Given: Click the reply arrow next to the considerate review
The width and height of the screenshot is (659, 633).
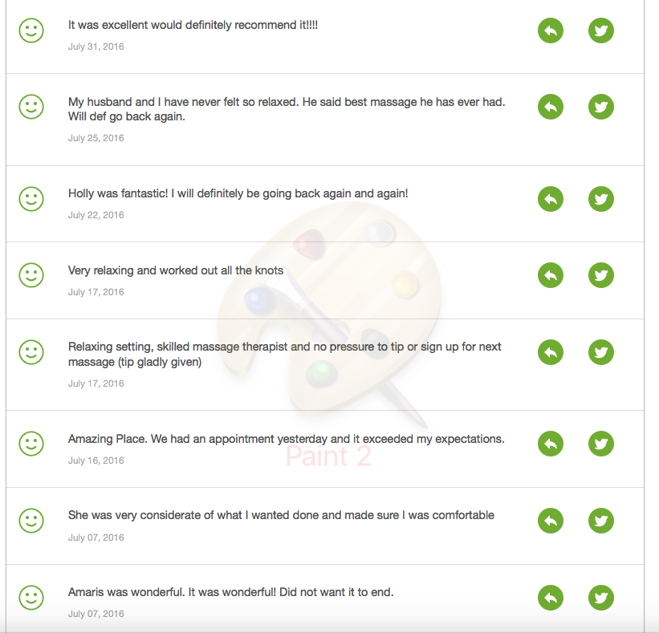Looking at the screenshot, I should (550, 520).
